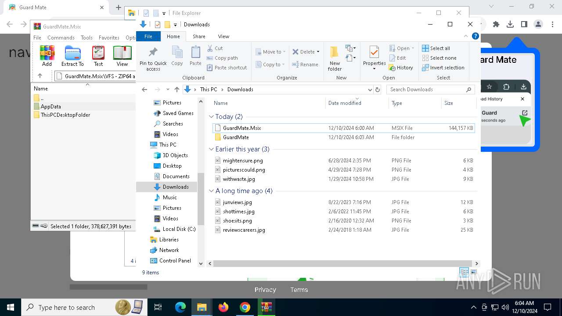The height and width of the screenshot is (316, 562).
Task: Open WinRAR Favorites menu
Action: point(109,38)
